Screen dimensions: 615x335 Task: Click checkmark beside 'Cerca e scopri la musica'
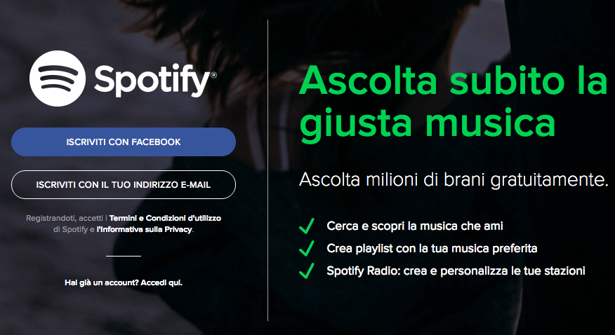tap(307, 226)
